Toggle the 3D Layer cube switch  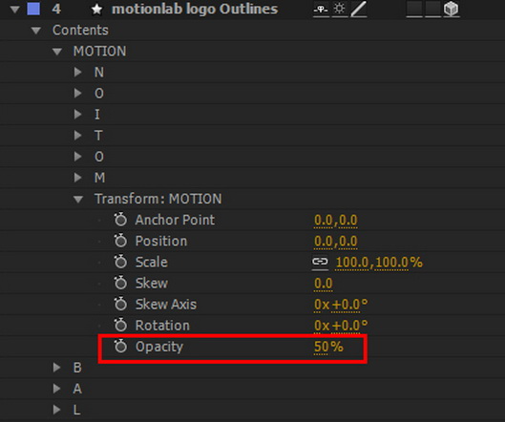(451, 9)
